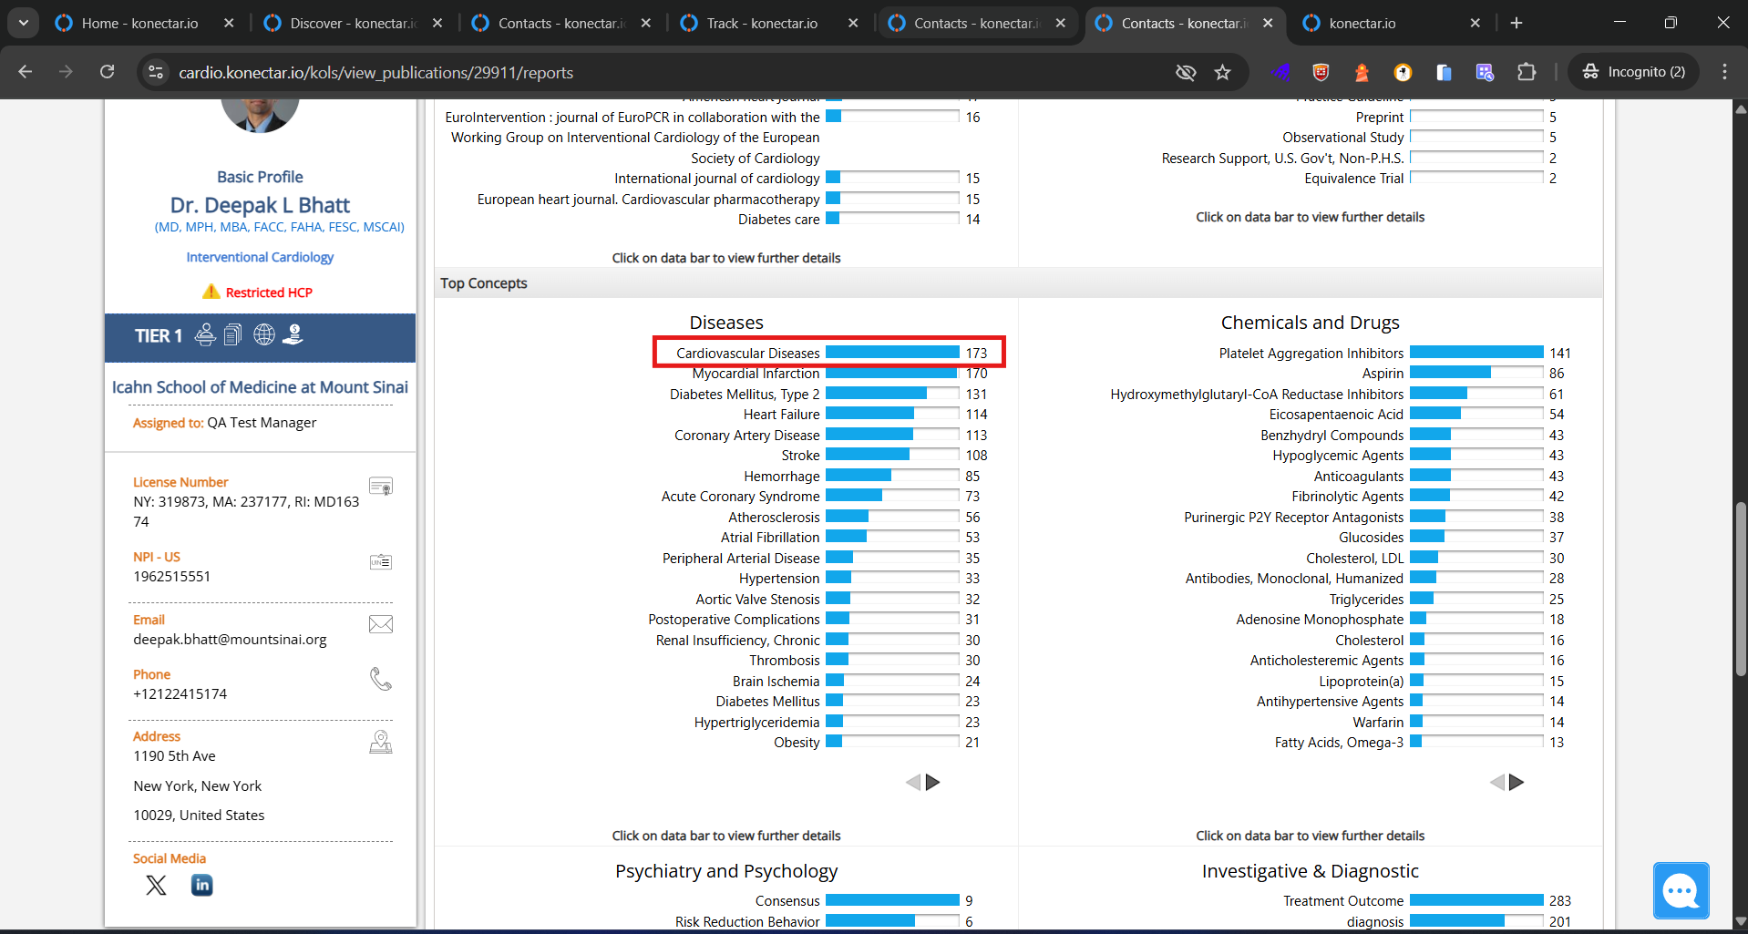This screenshot has height=934, width=1748.
Task: Click the hand-with-coin icon in TIER 1 bar
Action: tap(293, 335)
